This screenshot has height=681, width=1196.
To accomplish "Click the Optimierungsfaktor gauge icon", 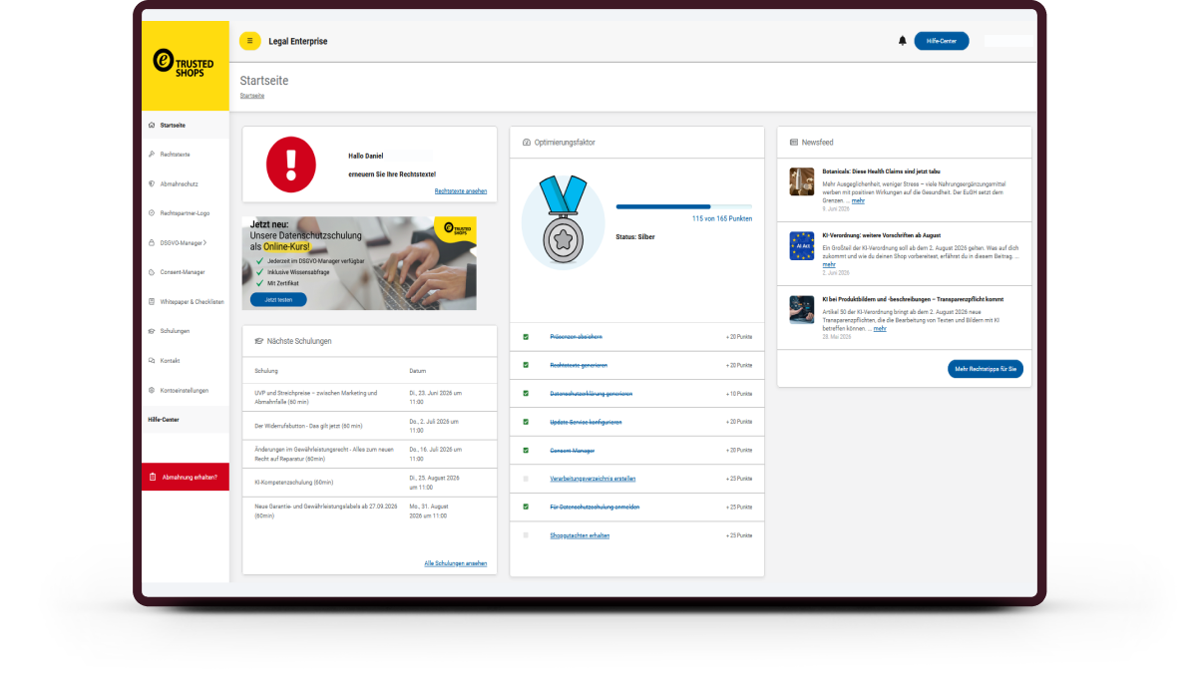I will pyautogui.click(x=527, y=143).
